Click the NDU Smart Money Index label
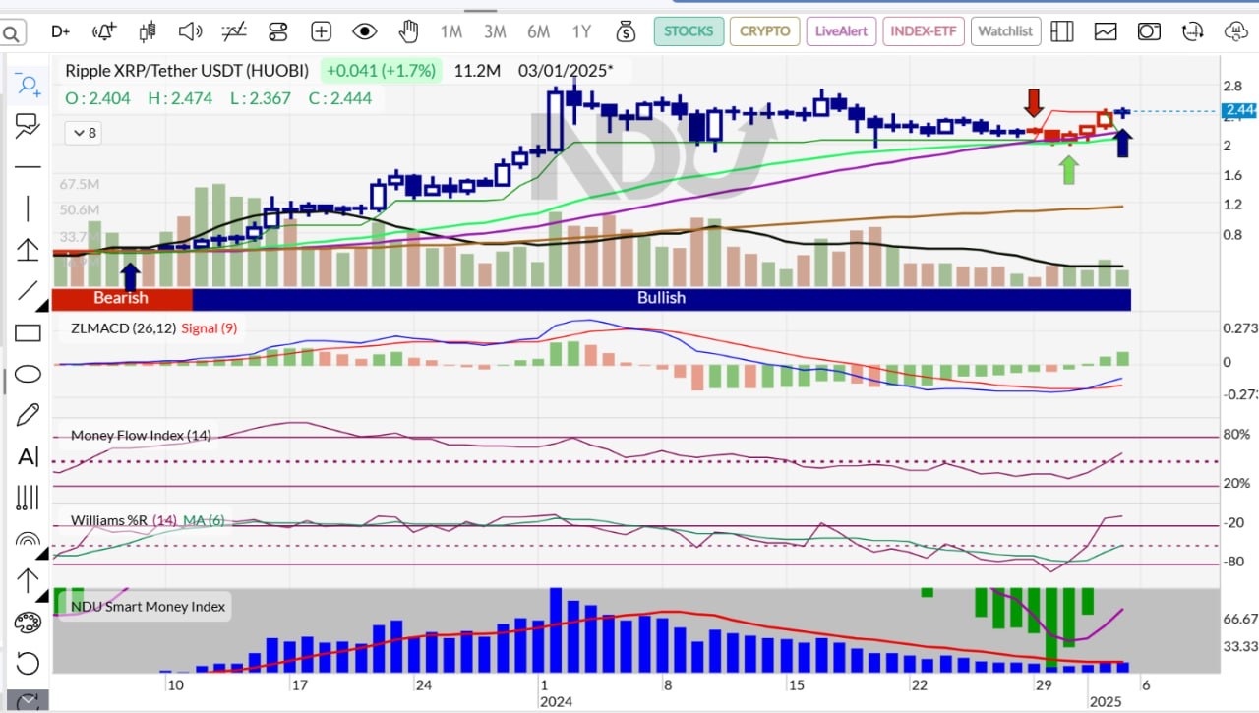This screenshot has width=1259, height=713. [148, 606]
